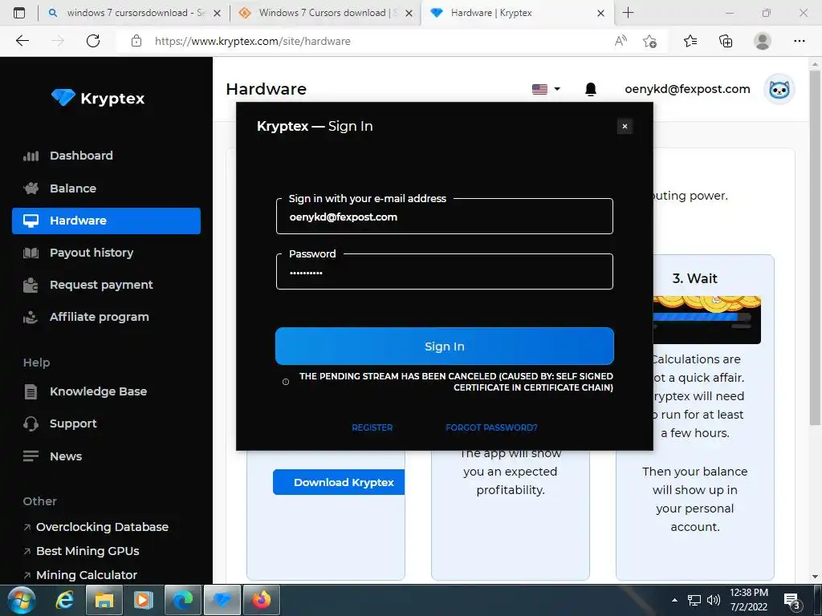
Task: Click the FORGOT PASSWORD? link
Action: click(491, 428)
